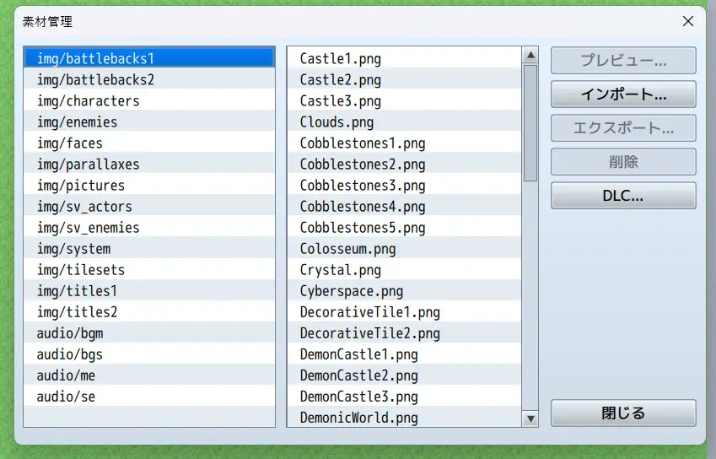The image size is (716, 459).
Task: Pick DemonCastle2.png in the list
Action: coord(358,375)
